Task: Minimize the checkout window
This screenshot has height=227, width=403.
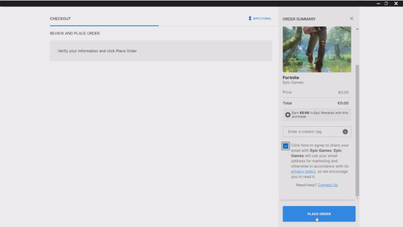Action: coord(378,4)
